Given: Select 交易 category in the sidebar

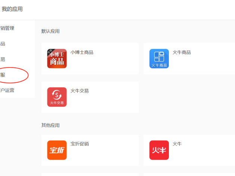Looking at the screenshot, I should coord(3,59).
